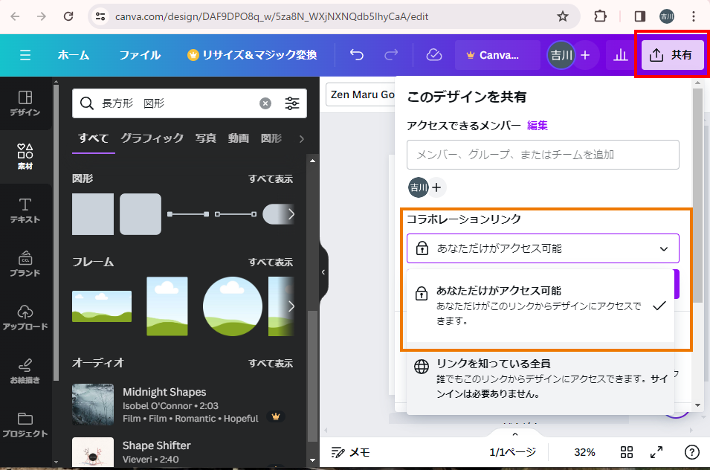The height and width of the screenshot is (470, 710).
Task: Open the テキスト text sidebar panel
Action: (x=25, y=210)
